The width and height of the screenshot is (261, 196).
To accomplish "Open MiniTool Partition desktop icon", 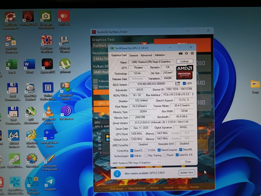I will click(x=31, y=139).
